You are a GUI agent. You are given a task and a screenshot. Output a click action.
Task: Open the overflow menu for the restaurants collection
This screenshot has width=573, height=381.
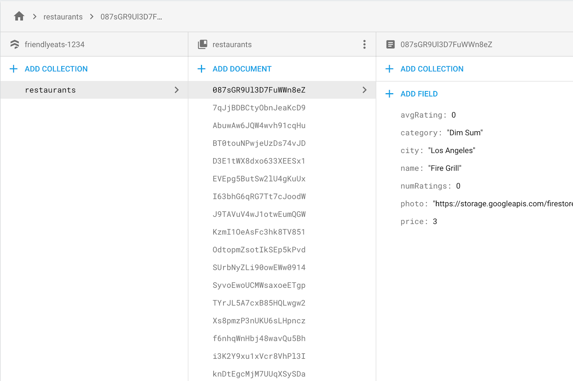click(365, 44)
